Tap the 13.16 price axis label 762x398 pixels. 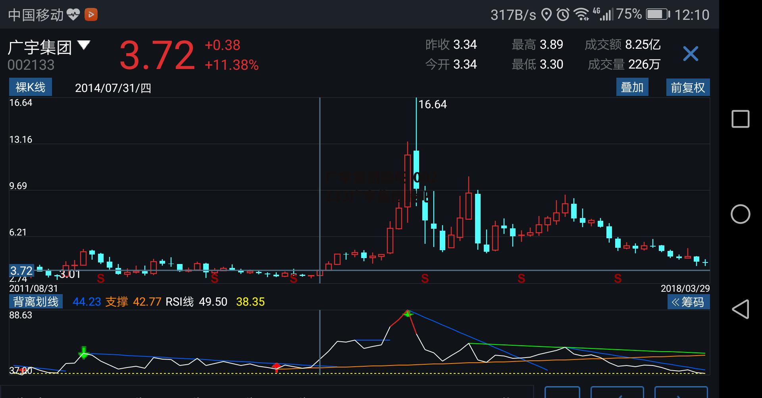point(21,140)
